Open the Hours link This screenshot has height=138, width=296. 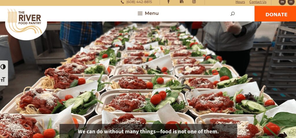tap(240, 2)
